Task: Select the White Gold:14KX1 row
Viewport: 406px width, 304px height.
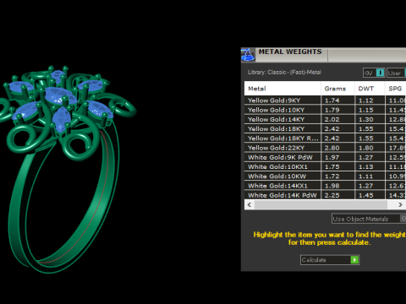Action: [325, 186]
